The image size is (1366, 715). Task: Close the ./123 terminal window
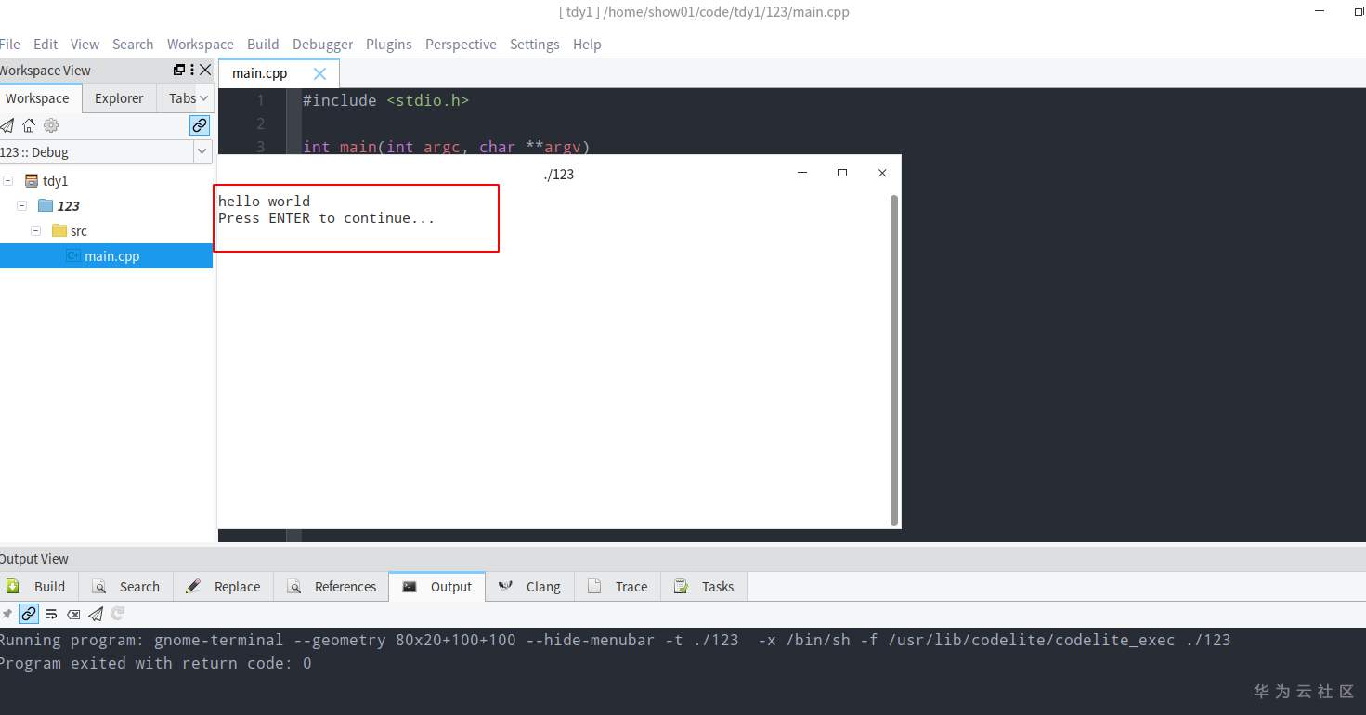[882, 173]
